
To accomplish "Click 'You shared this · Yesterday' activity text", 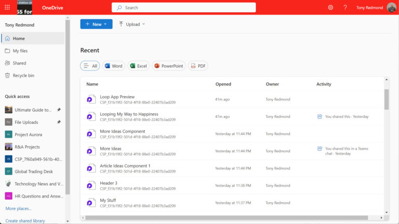I will pyautogui.click(x=347, y=116).
